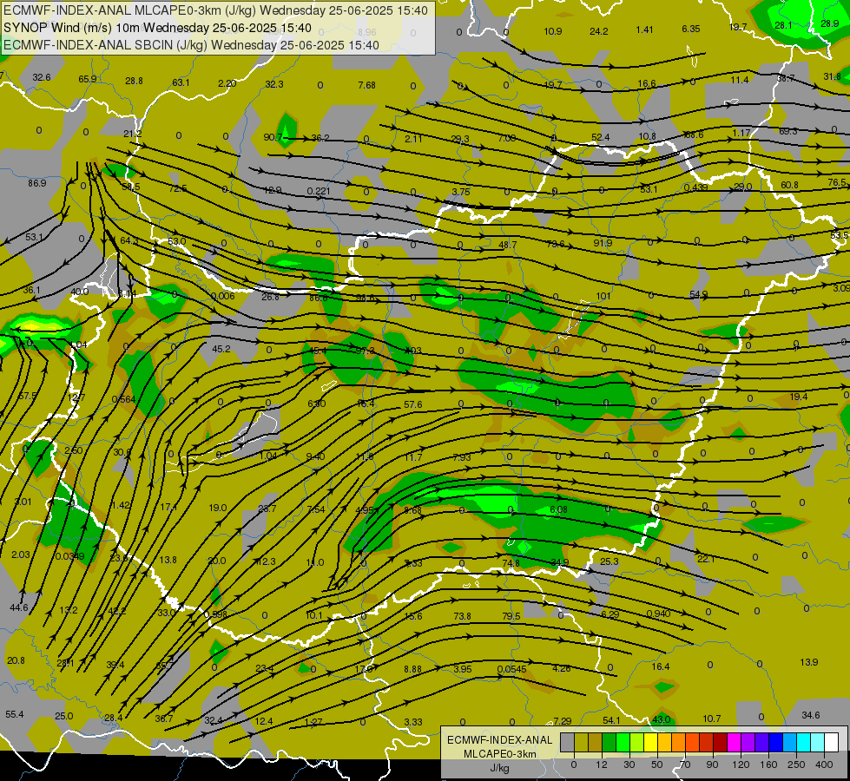Click the map value 101
Image resolution: width=850 pixels, height=781 pixels.
(603, 296)
